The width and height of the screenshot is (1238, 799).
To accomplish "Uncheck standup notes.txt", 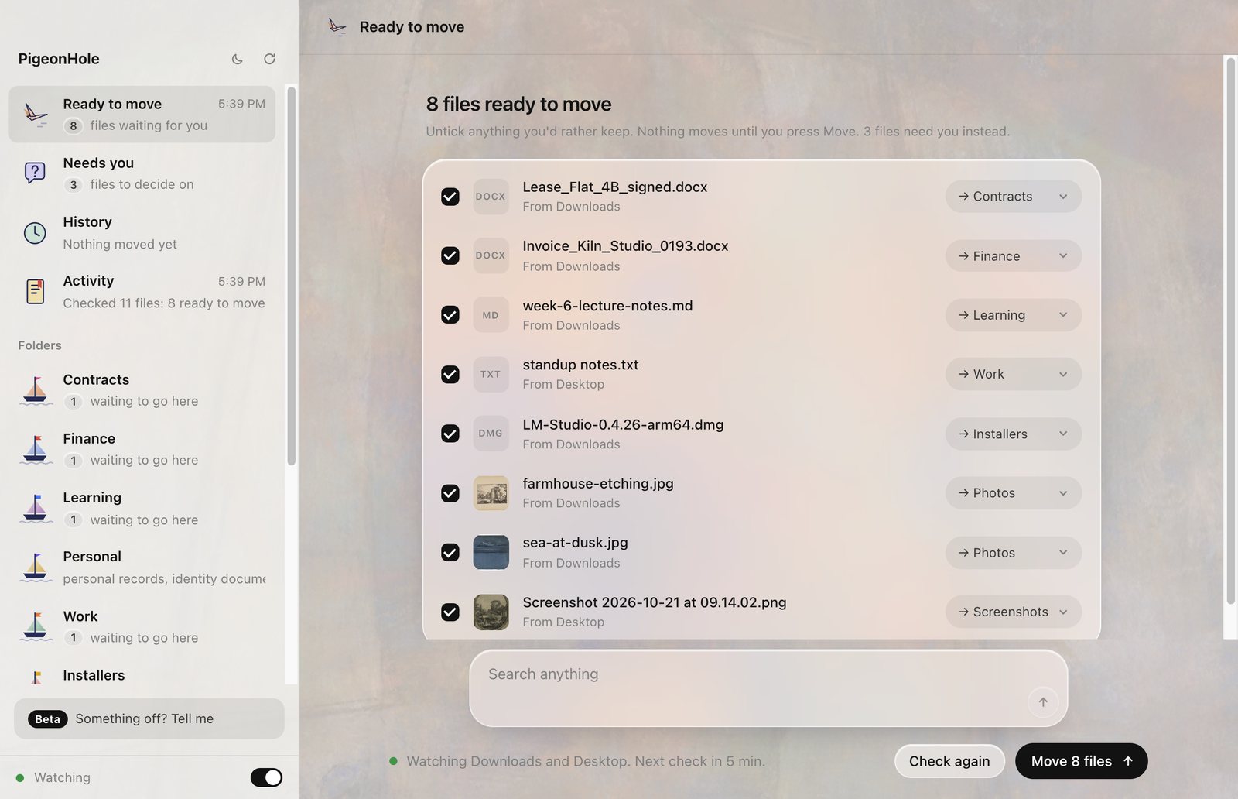I will tap(450, 374).
